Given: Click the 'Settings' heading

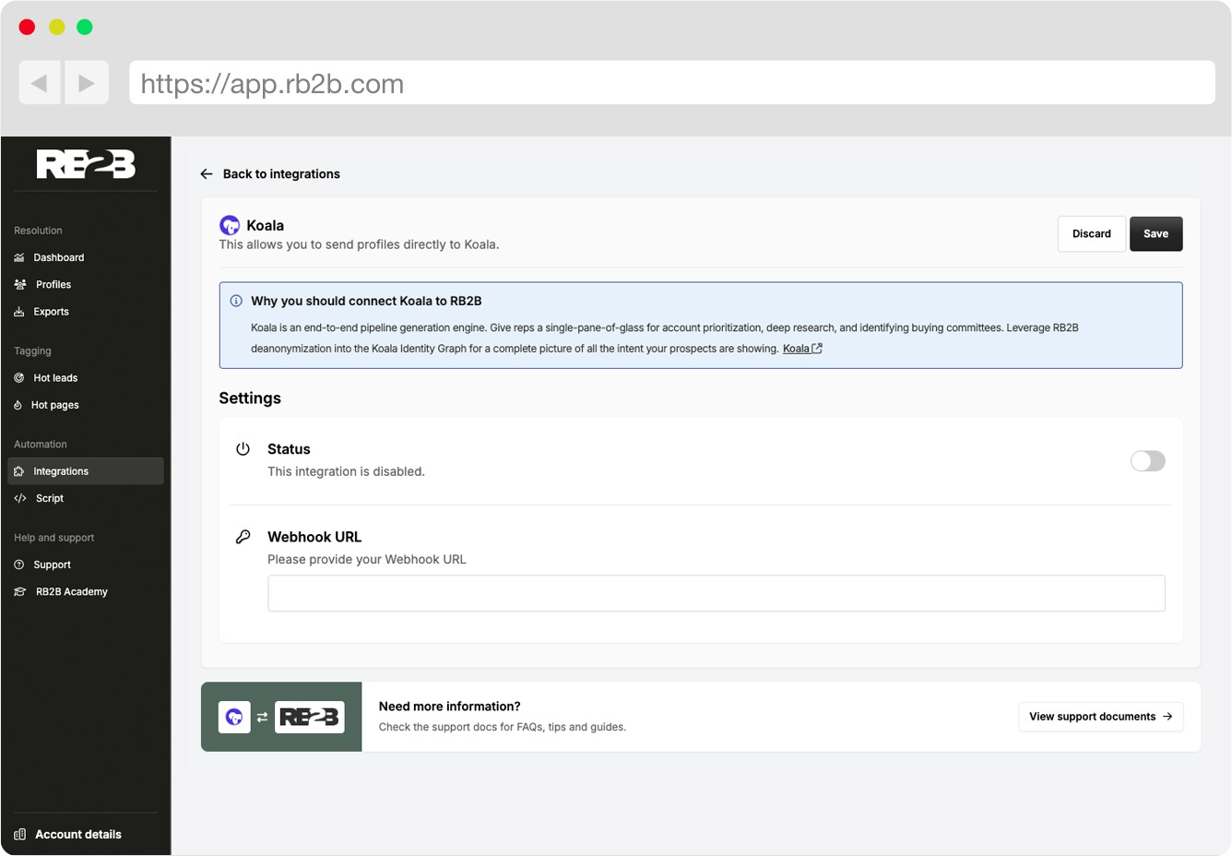Looking at the screenshot, I should pos(250,398).
